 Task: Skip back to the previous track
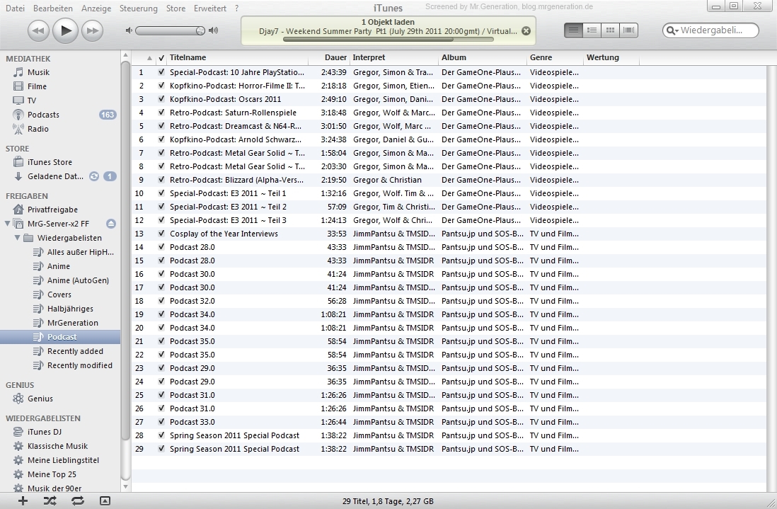coord(38,30)
